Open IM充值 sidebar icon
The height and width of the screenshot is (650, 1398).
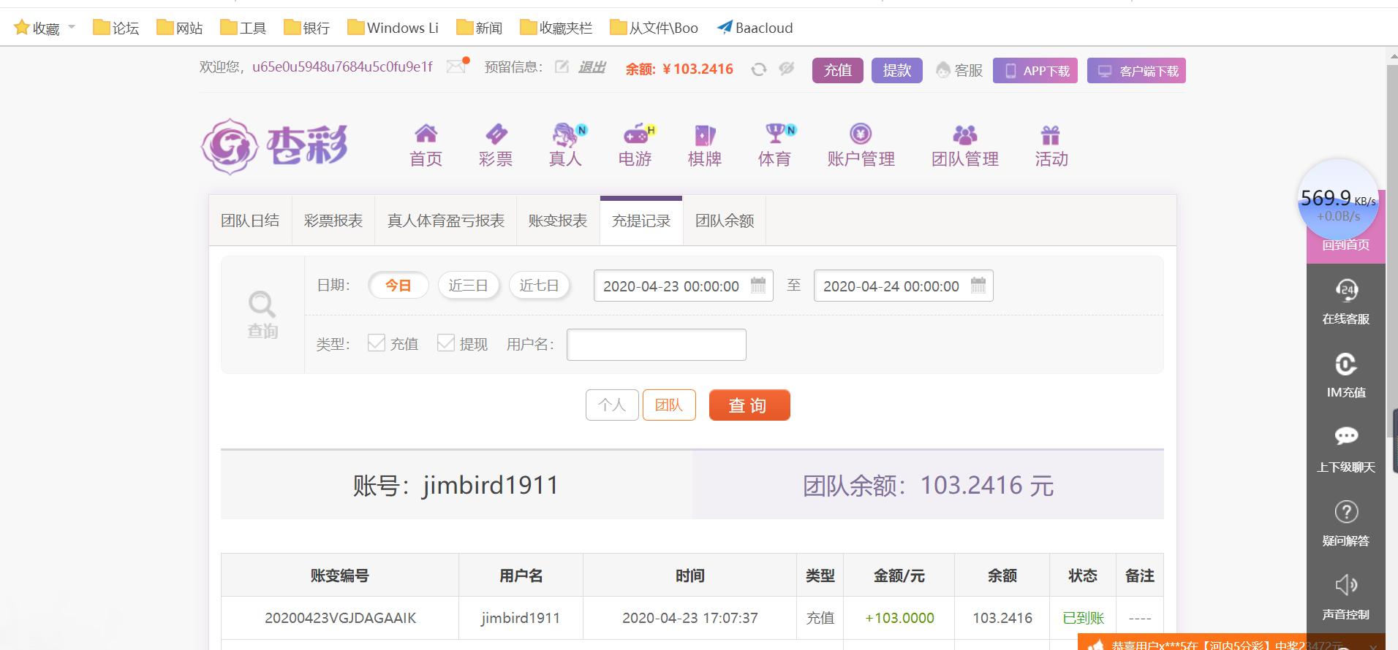click(1346, 364)
